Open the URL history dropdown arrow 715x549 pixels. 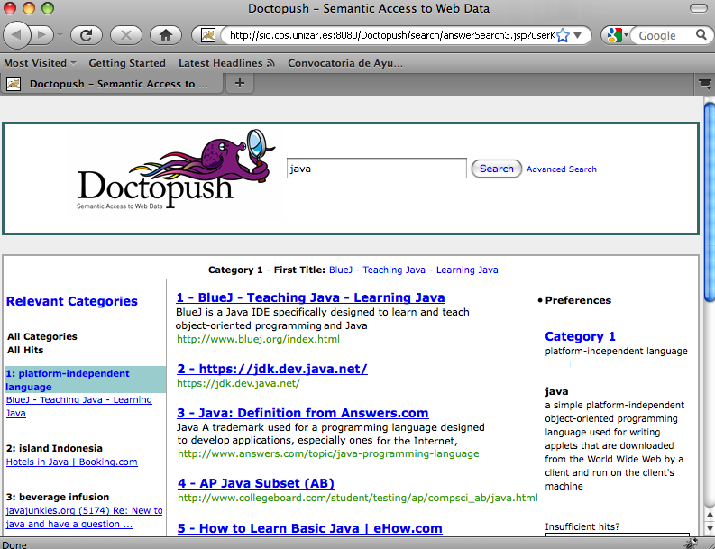578,35
